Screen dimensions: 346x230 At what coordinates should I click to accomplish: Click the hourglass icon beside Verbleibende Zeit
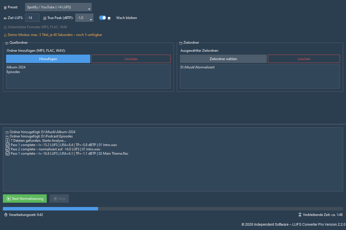(x=300, y=215)
